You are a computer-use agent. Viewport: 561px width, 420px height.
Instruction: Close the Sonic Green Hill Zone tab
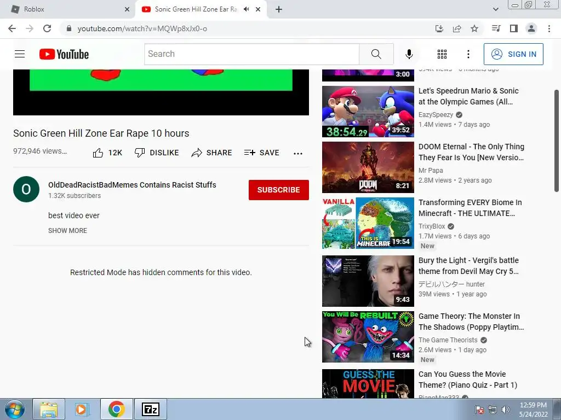(x=258, y=9)
